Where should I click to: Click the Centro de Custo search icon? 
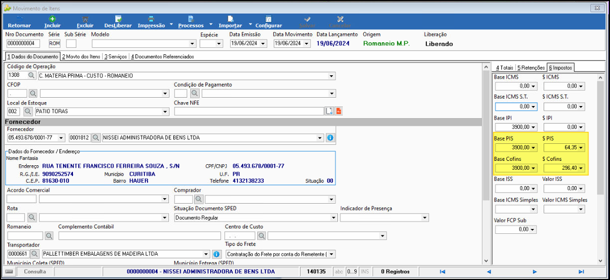pos(262,236)
